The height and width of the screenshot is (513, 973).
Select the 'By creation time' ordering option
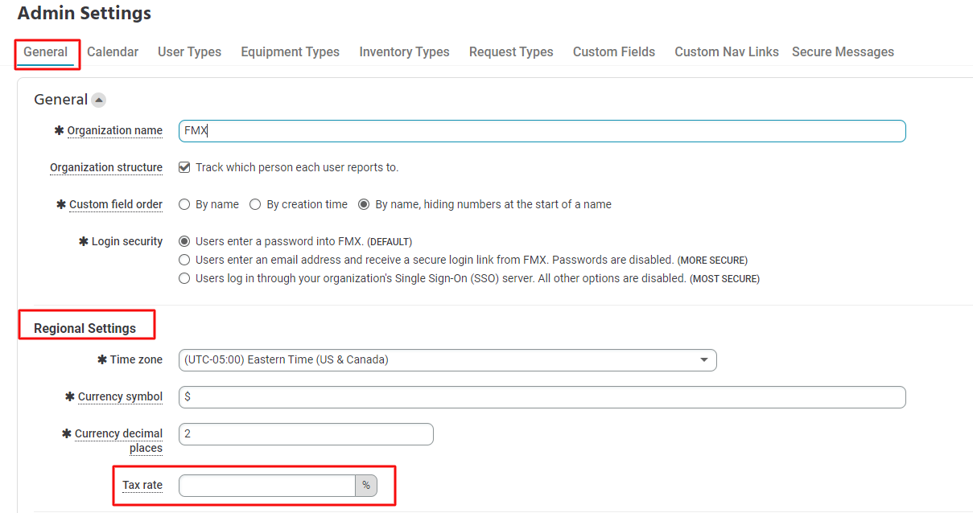pyautogui.click(x=254, y=203)
